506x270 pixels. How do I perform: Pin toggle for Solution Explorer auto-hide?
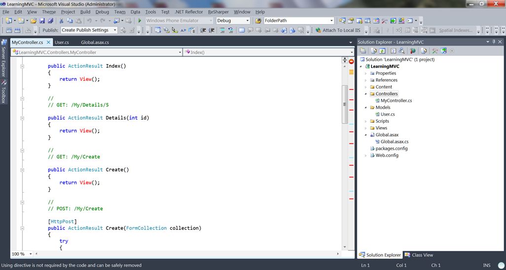(494, 42)
